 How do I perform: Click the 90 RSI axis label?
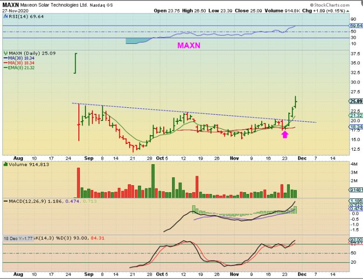(353, 19)
